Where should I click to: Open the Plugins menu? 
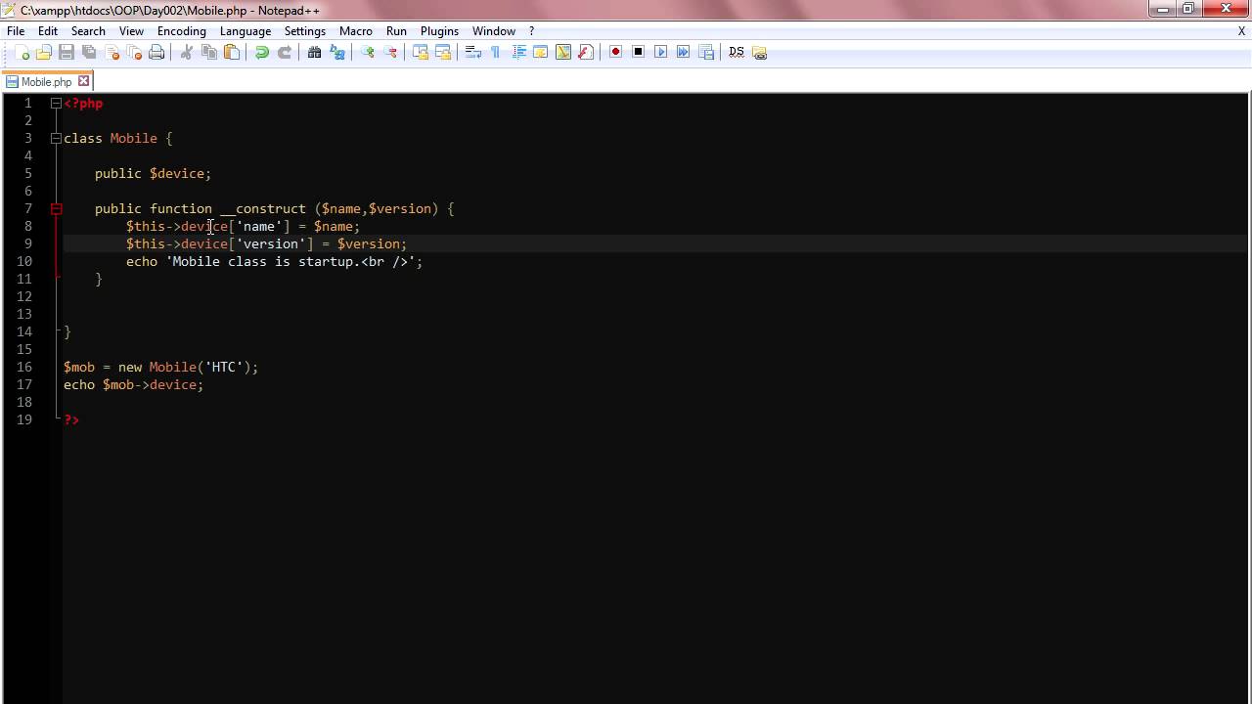(439, 31)
